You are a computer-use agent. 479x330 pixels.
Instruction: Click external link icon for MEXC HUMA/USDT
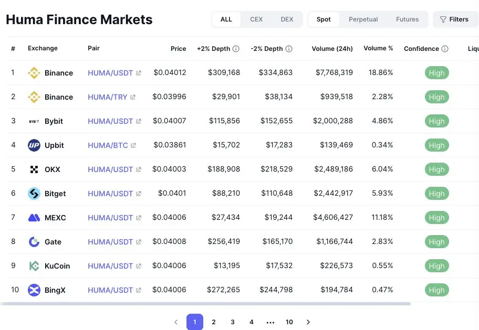coord(138,218)
